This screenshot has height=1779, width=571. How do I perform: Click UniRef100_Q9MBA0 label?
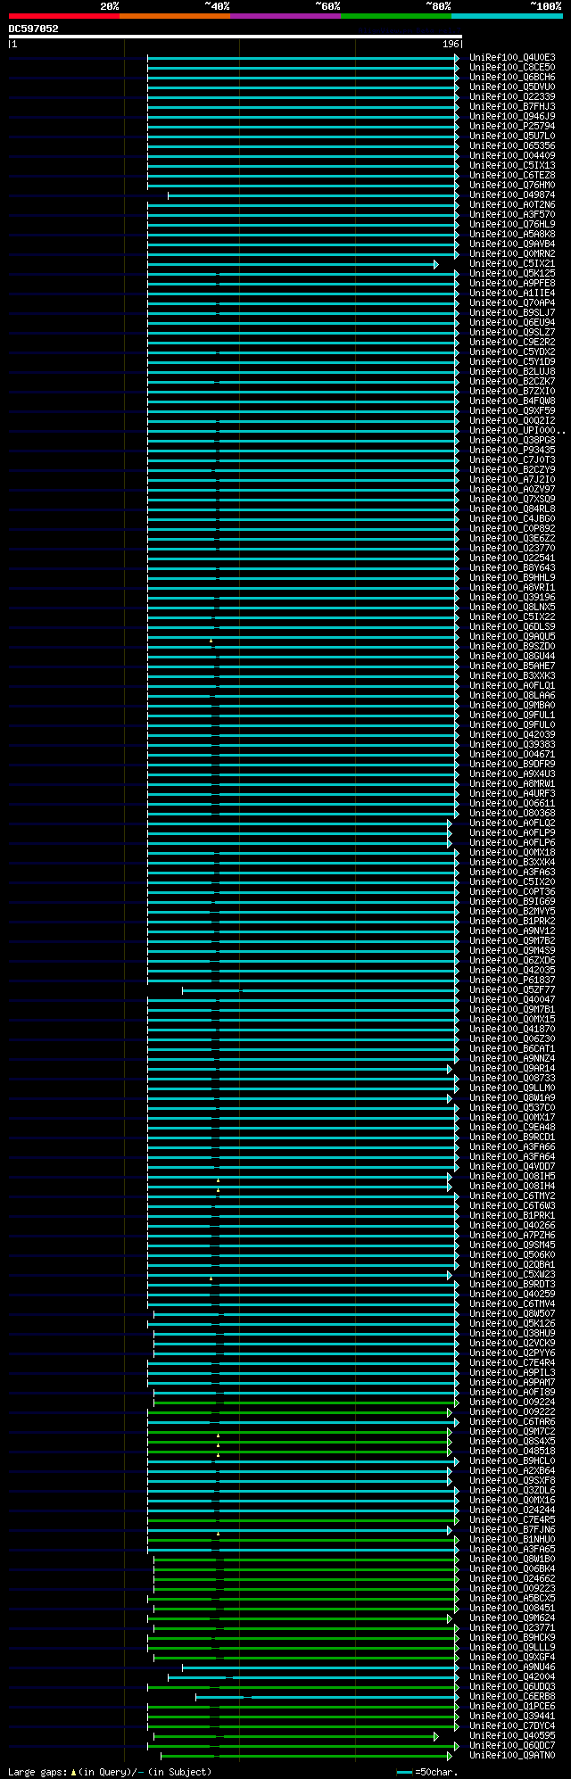click(x=512, y=705)
